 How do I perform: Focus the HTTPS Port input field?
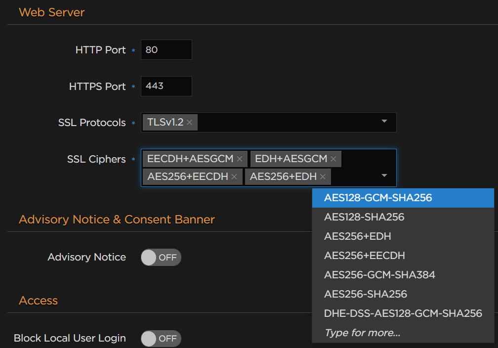pyautogui.click(x=166, y=87)
